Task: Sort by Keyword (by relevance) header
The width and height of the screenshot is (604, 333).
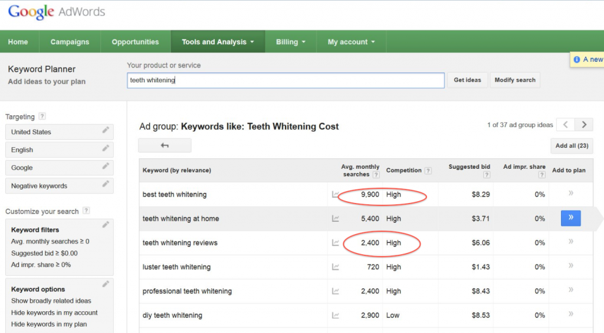Action: click(x=177, y=170)
